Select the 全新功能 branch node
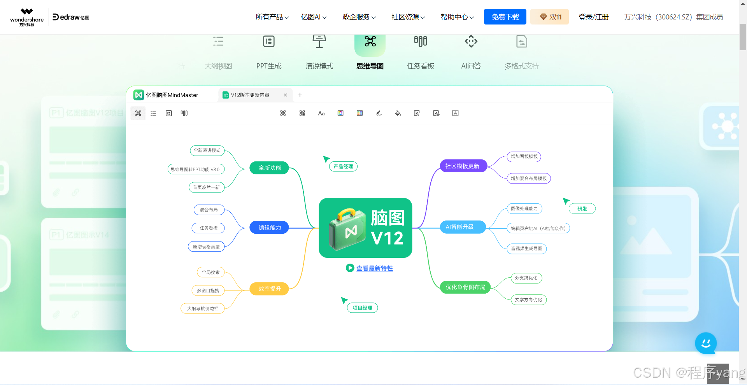The height and width of the screenshot is (385, 747). [270, 168]
